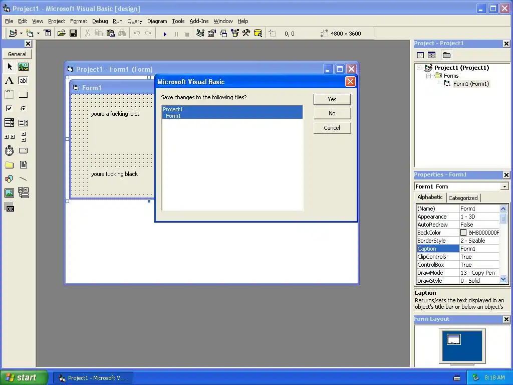
Task: Click the Open Project toolbar icon
Action: pyautogui.click(x=61, y=34)
